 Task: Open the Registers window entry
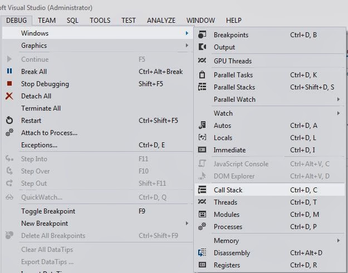point(269,265)
